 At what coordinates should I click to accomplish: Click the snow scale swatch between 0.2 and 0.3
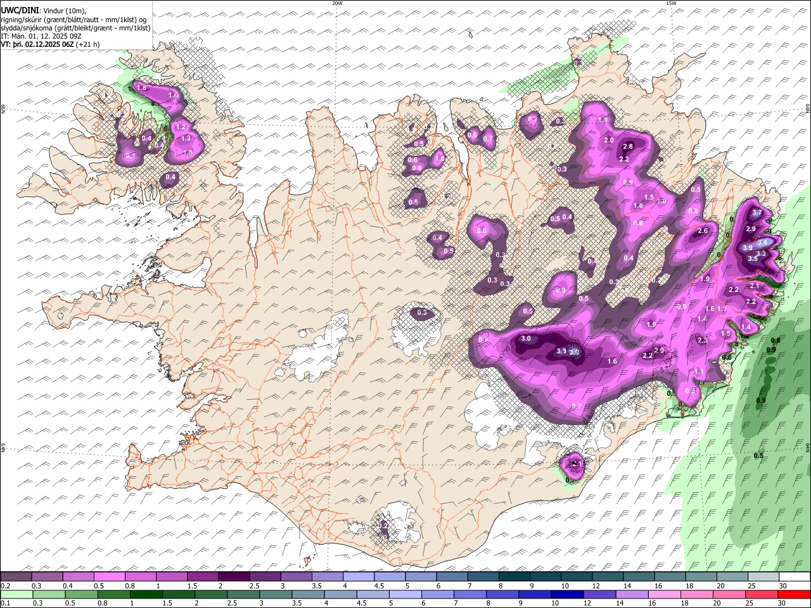[x=16, y=577]
